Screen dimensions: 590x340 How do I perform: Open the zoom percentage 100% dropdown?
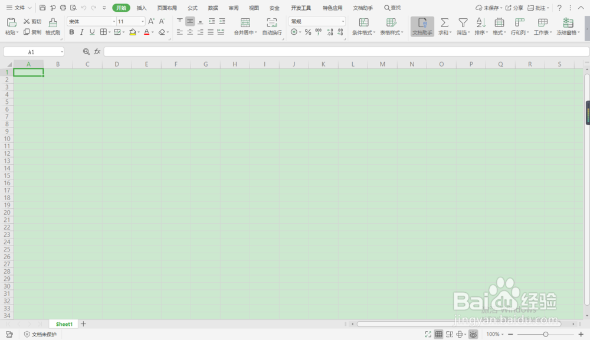495,334
